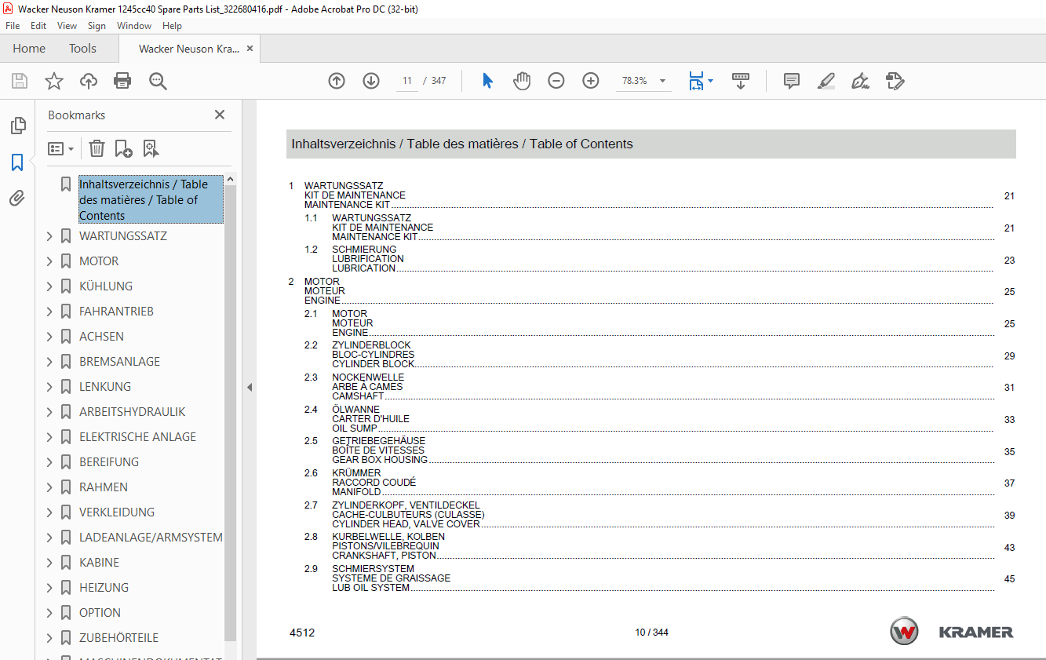Expand the WARTUNGSSATZ bookmark

(49, 236)
